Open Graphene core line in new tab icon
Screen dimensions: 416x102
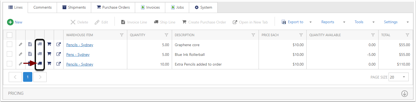(x=59, y=45)
